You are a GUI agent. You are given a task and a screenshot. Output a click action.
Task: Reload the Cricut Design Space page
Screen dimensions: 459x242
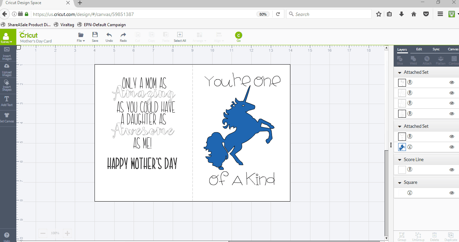pos(278,14)
